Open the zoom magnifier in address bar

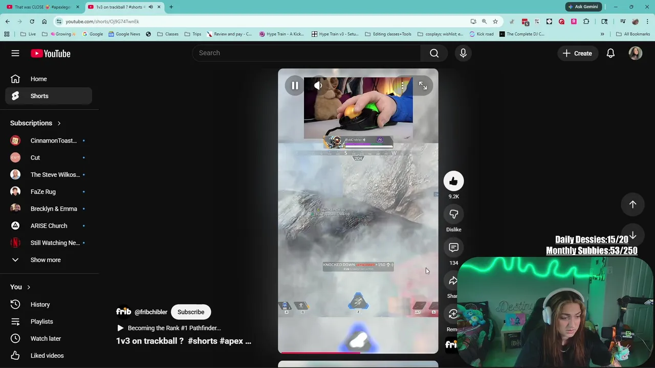(484, 21)
